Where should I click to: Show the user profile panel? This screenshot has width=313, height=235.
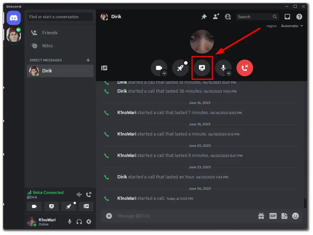pos(228,17)
